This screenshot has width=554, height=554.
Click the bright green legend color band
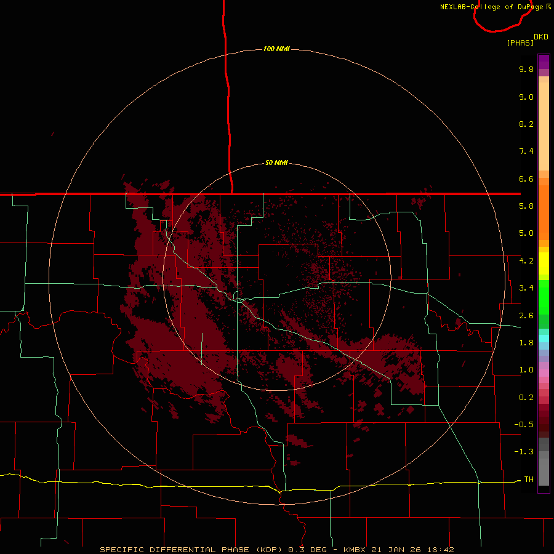(544, 297)
